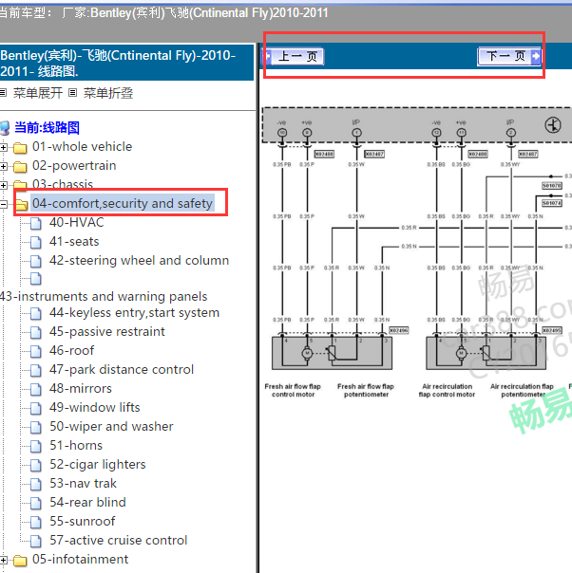Open 50-wiper and washer diagram
Image resolution: width=572 pixels, height=573 pixels.
click(x=111, y=427)
